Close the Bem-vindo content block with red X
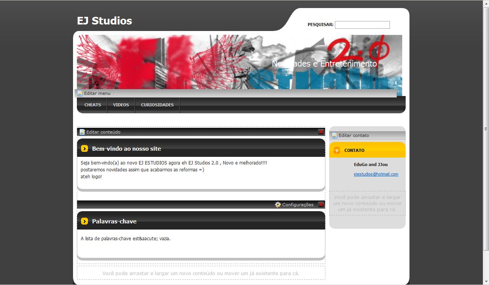The width and height of the screenshot is (489, 285). [321, 132]
